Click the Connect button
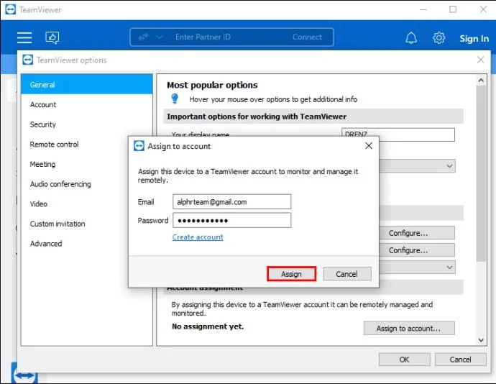The height and width of the screenshot is (384, 496). tap(307, 37)
